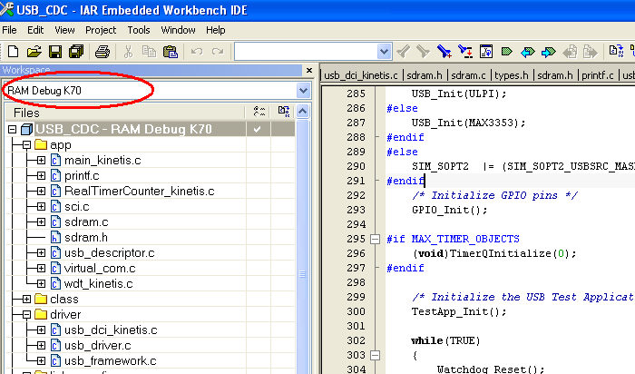Open the Replace dialog icon

pyautogui.click(x=464, y=52)
